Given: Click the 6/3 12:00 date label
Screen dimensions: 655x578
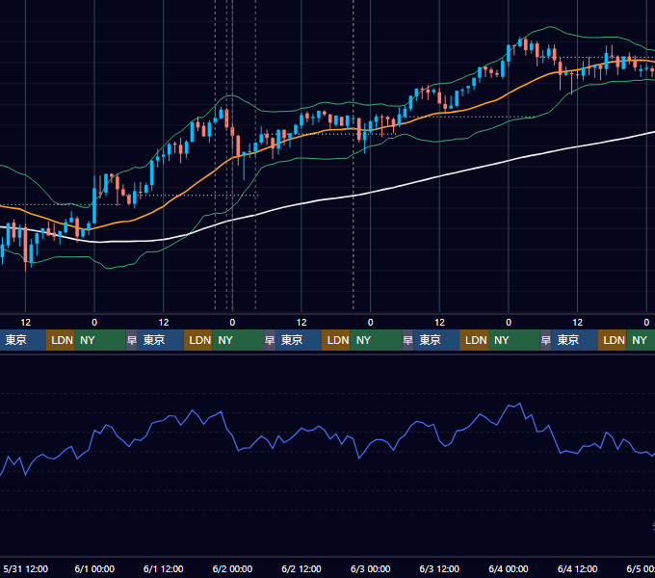Looking at the screenshot, I should (439, 568).
